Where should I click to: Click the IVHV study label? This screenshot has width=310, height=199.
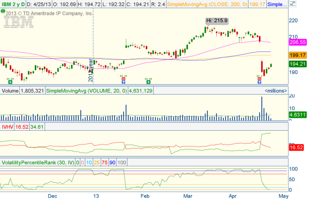coord(7,127)
